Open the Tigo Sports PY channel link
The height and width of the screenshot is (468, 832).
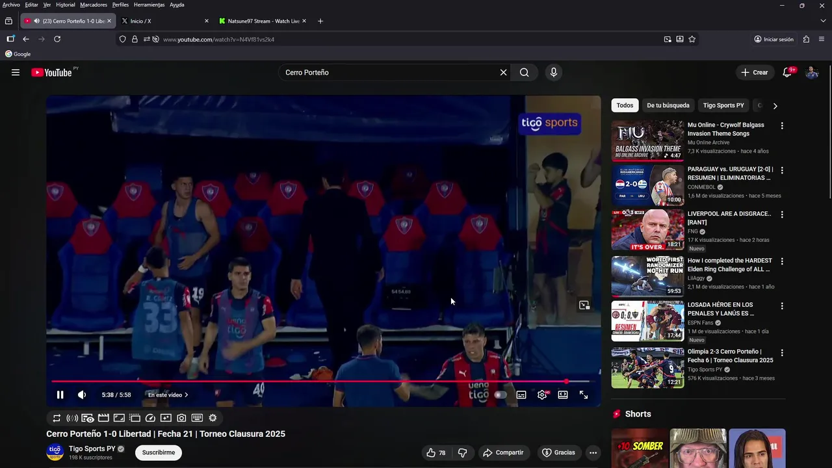[x=92, y=448]
